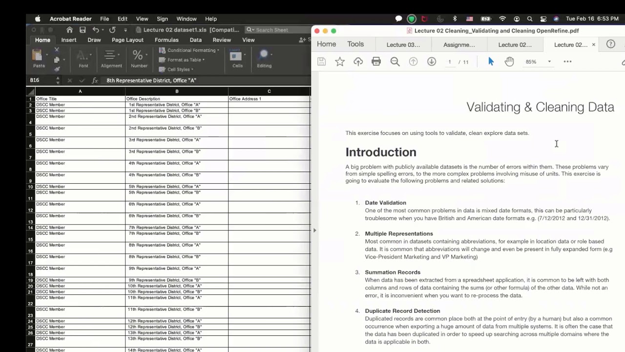Image resolution: width=625 pixels, height=352 pixels.
Task: Open the Window menu in menu bar
Action: pos(187,19)
